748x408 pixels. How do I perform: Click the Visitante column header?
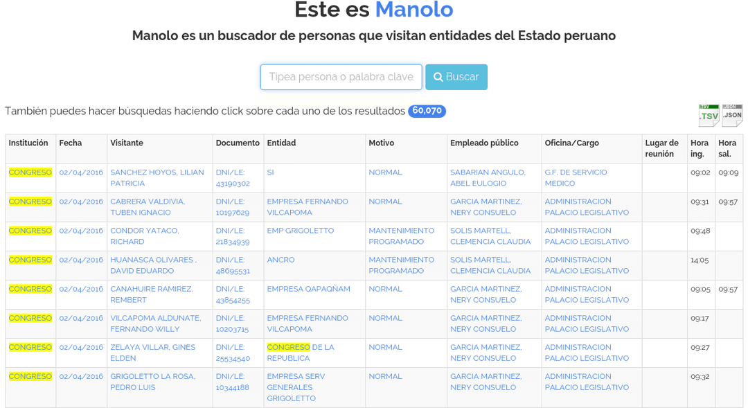(x=127, y=143)
